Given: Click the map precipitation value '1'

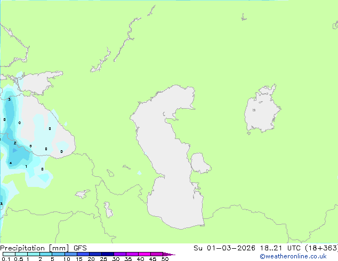Looking at the screenshot, I should [26, 166].
